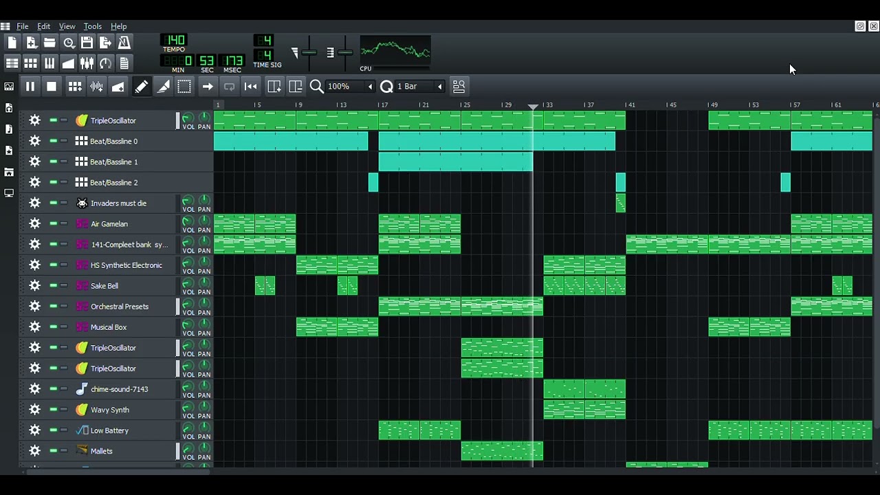Viewport: 880px width, 495px height.
Task: Remove a bar with the remove-bar icon
Action: pyautogui.click(x=296, y=86)
